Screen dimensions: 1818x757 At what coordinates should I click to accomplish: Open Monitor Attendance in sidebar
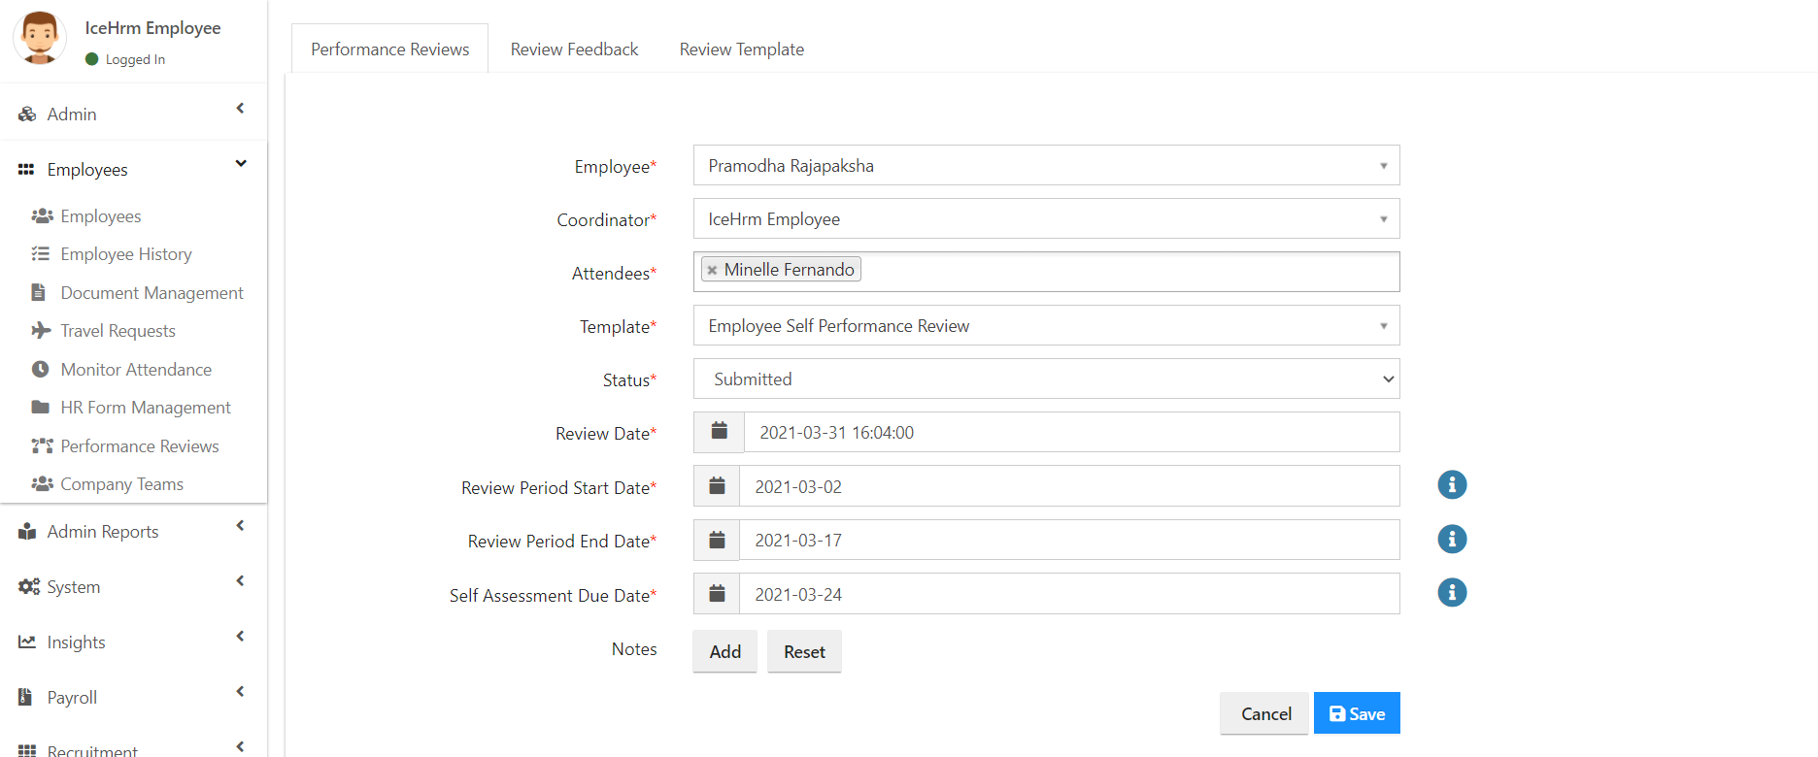click(136, 369)
